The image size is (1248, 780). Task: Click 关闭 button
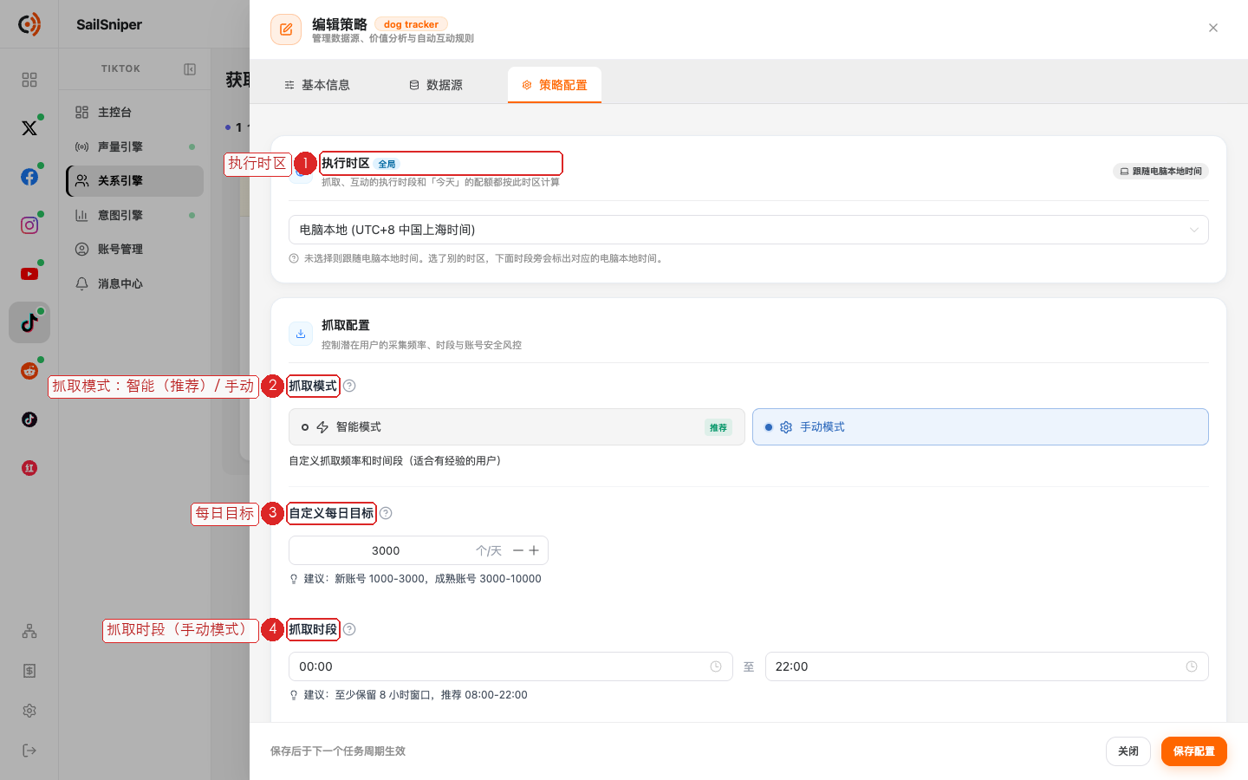pyautogui.click(x=1128, y=751)
